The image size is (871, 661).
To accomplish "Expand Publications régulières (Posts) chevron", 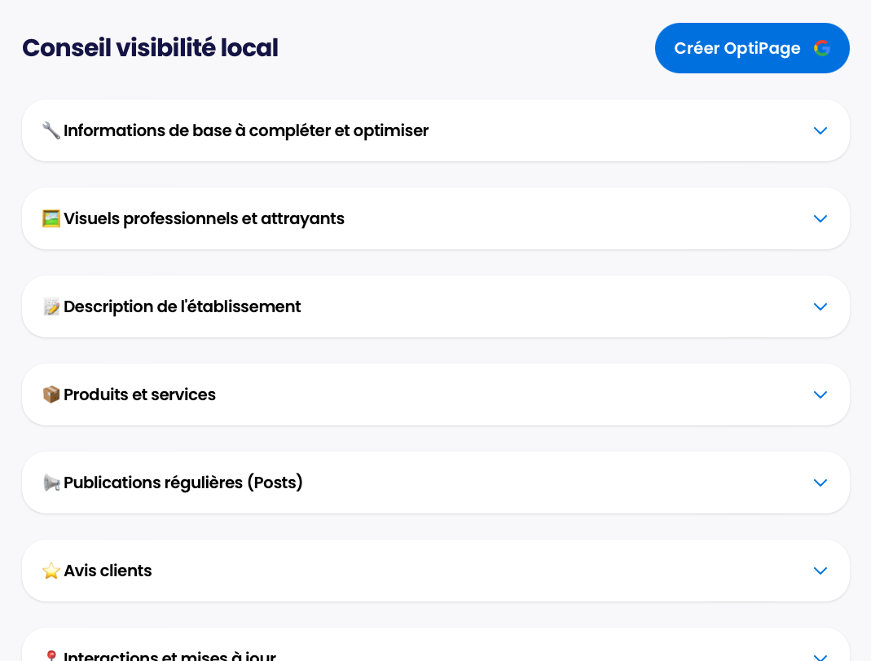I will click(820, 483).
